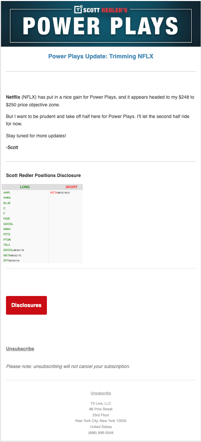Viewport: 201px width, 442px height.
Task: Select the LONG column header
Action: pos(25,187)
